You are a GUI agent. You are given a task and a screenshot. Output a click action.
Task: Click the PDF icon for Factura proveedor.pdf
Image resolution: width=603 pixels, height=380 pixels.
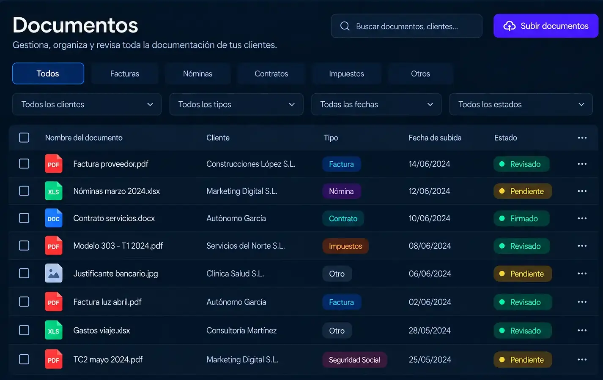pos(54,164)
